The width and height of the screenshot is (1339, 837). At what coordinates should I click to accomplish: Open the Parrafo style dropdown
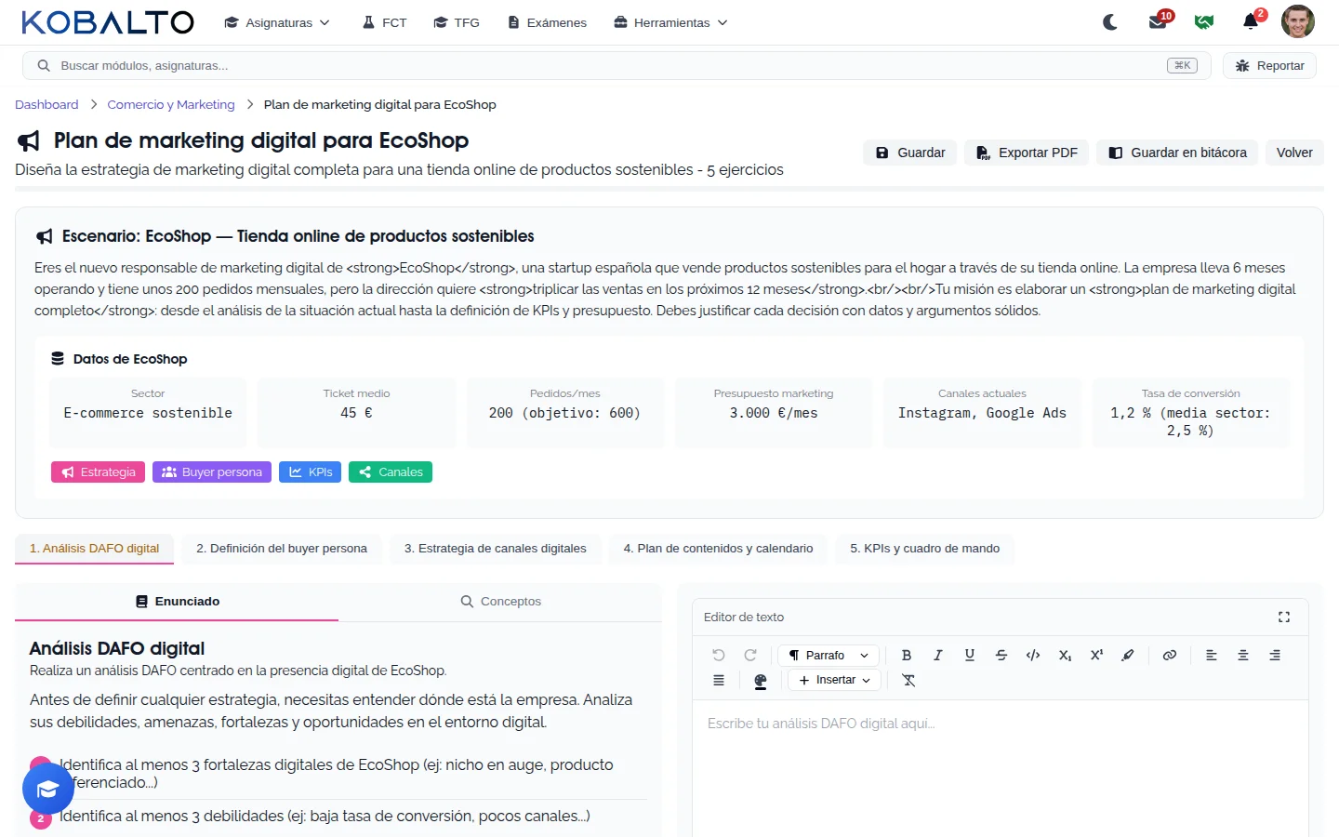coord(828,655)
